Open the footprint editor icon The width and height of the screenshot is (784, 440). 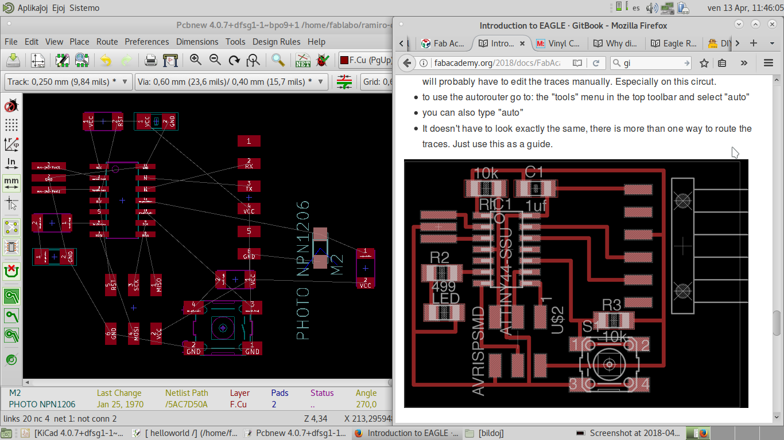[63, 60]
